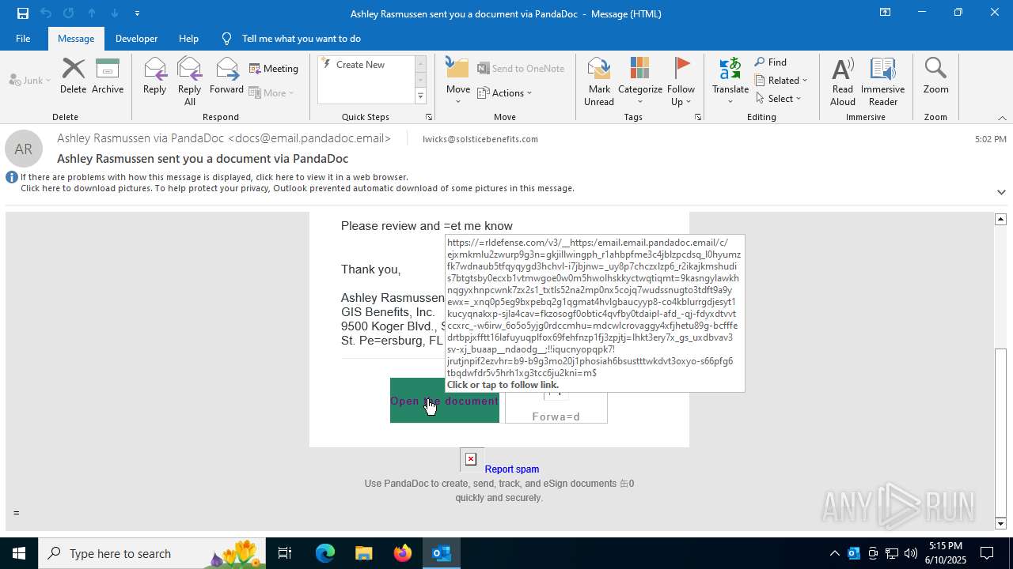Delete this email message
This screenshot has height=569, width=1013.
pos(73,76)
